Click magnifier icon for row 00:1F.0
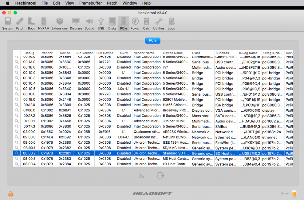 click(x=17, y=105)
